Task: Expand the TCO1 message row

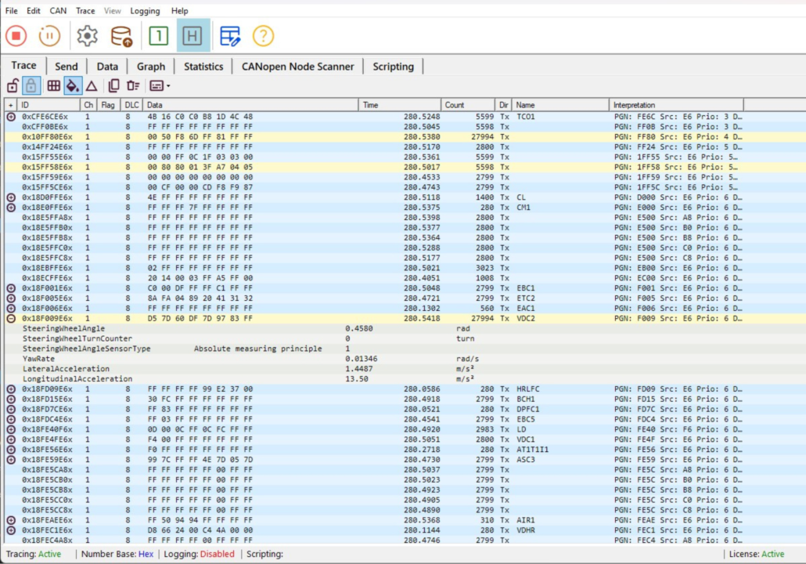Action: 11,117
